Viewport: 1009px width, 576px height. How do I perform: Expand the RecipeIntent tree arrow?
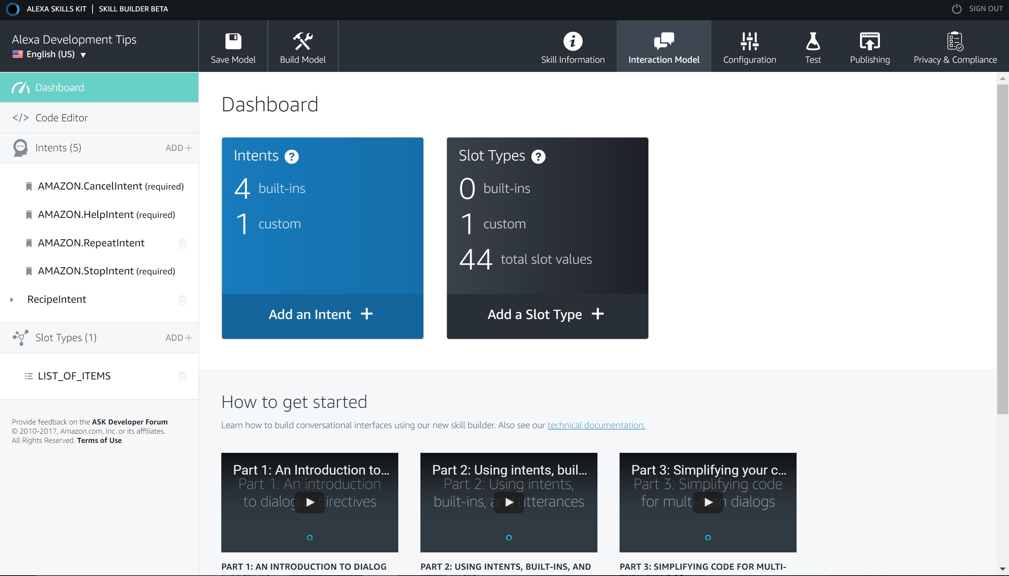click(12, 299)
